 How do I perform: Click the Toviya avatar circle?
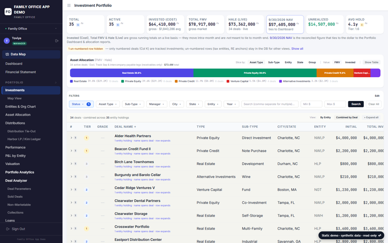(x=6, y=41)
